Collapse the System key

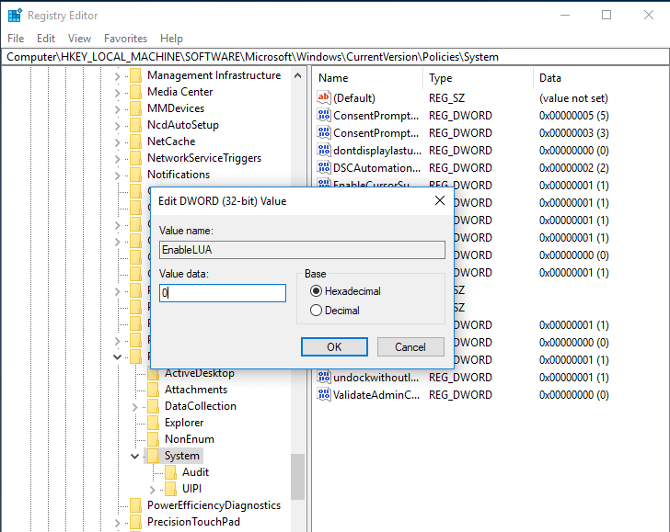point(134,457)
